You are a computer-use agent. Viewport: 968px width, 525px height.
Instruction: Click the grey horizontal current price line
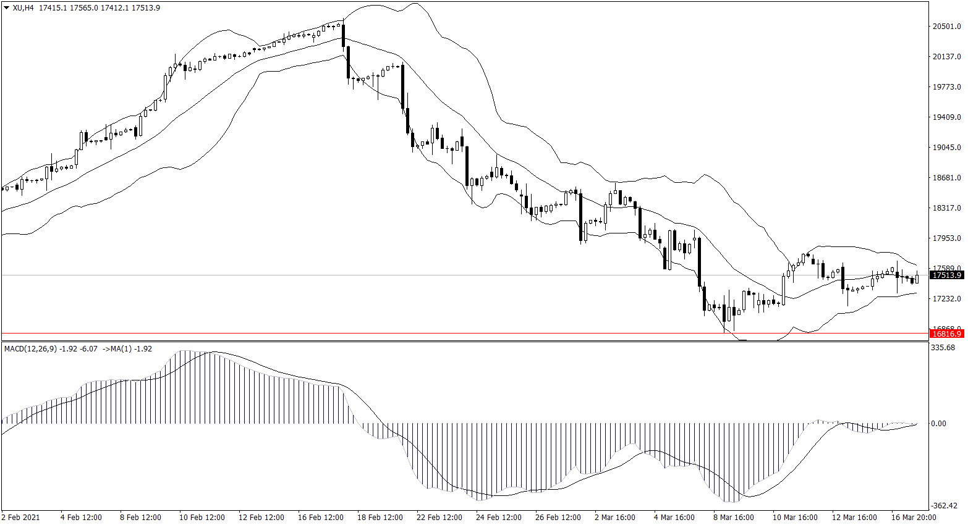pyautogui.click(x=433, y=275)
